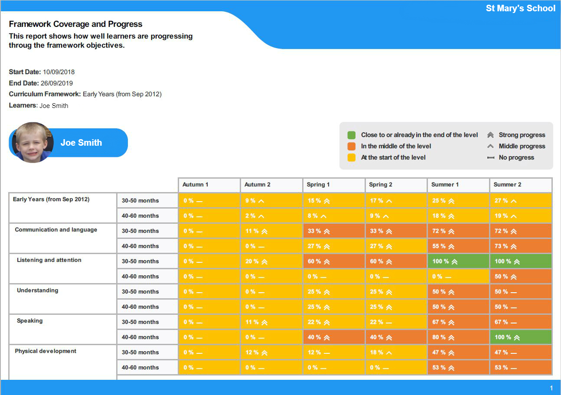Click the 55 % cell under Summer 1
This screenshot has height=395, width=561.
click(x=458, y=246)
